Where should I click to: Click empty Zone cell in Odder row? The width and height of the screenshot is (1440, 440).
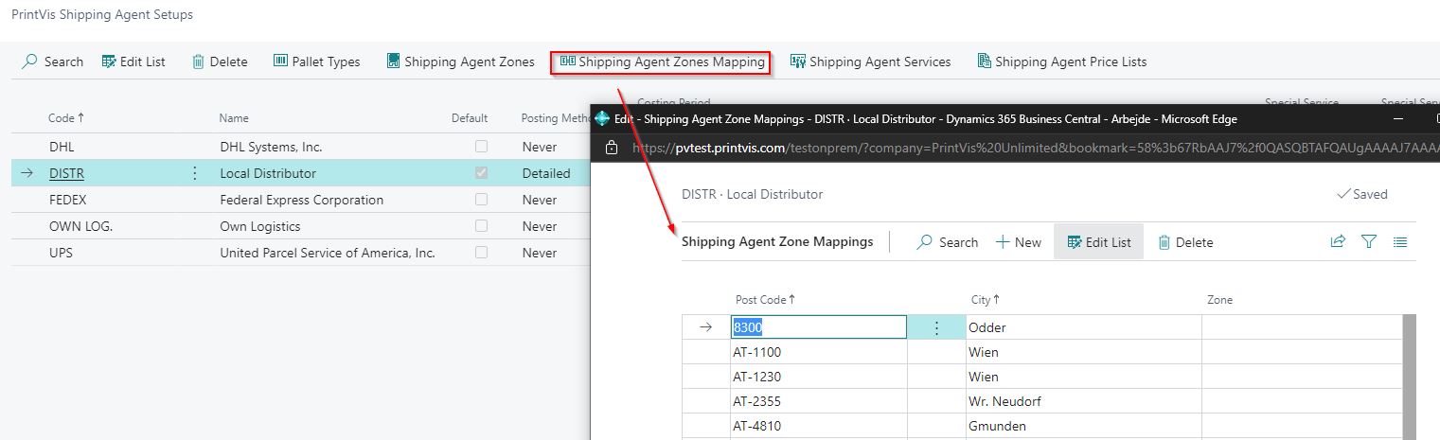1302,327
